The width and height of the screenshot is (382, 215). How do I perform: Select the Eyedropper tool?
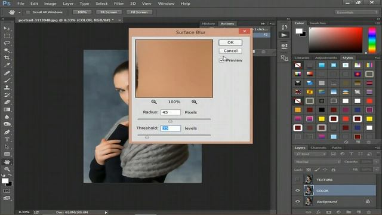pyautogui.click(x=7, y=65)
